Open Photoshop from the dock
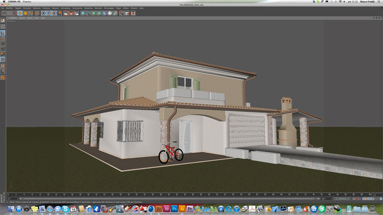This screenshot has height=215, width=383. [x=174, y=208]
